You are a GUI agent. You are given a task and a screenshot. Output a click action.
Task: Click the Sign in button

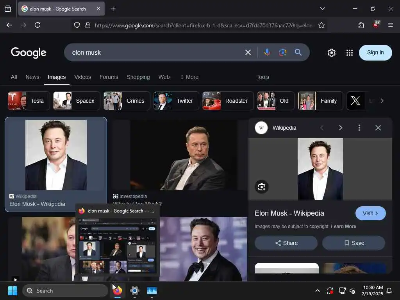pos(375,53)
